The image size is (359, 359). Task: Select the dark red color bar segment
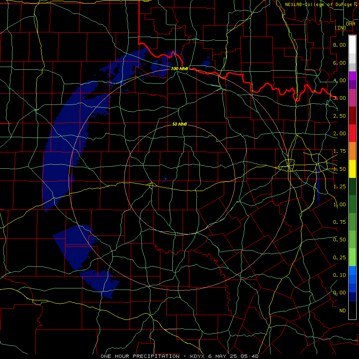[x=352, y=116]
